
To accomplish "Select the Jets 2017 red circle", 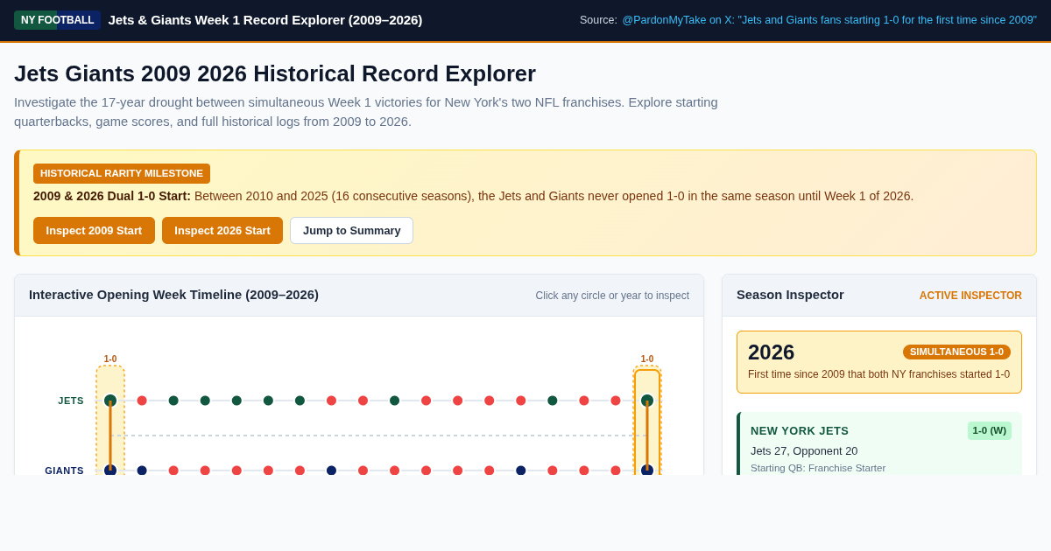I will 363,401.
